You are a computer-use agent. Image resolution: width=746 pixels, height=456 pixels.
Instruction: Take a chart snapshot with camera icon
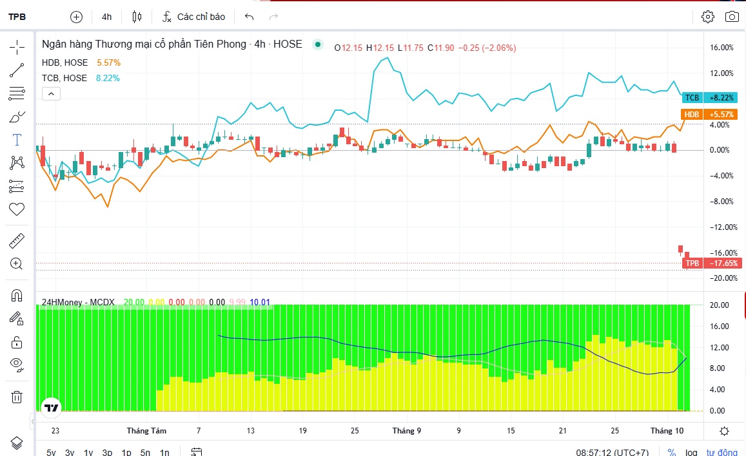(x=732, y=17)
